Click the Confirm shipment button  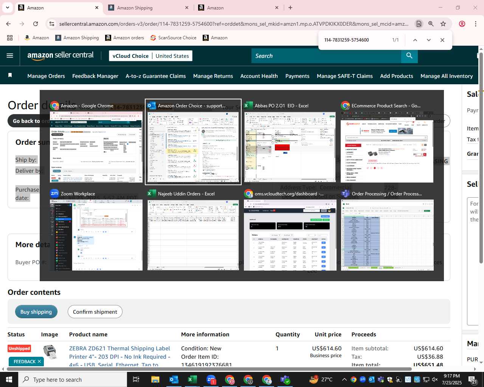coord(95,312)
